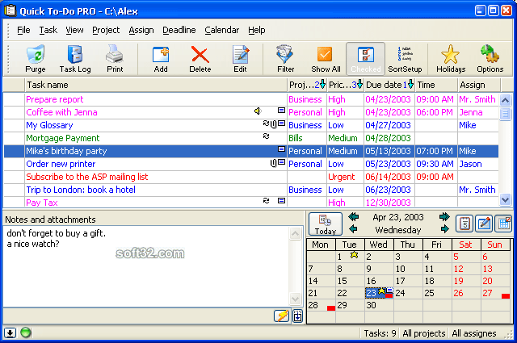This screenshot has height=343, width=517.
Task: Select April 28 in the calendar
Action: [x=321, y=305]
